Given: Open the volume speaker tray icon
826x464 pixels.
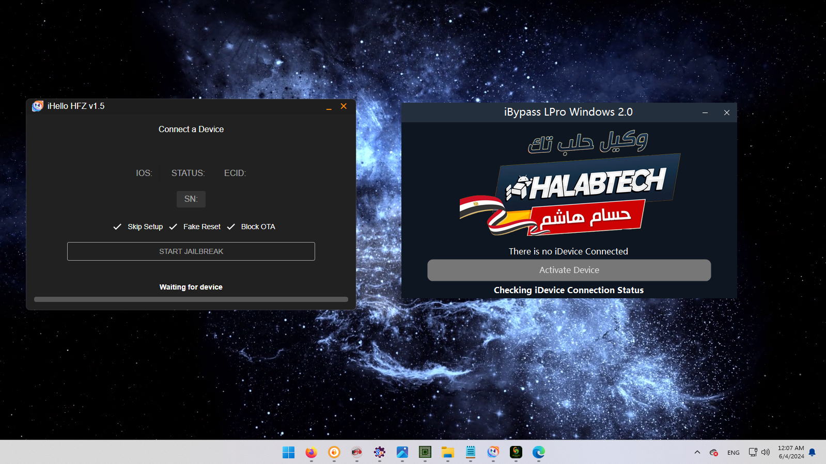Looking at the screenshot, I should pyautogui.click(x=766, y=452).
